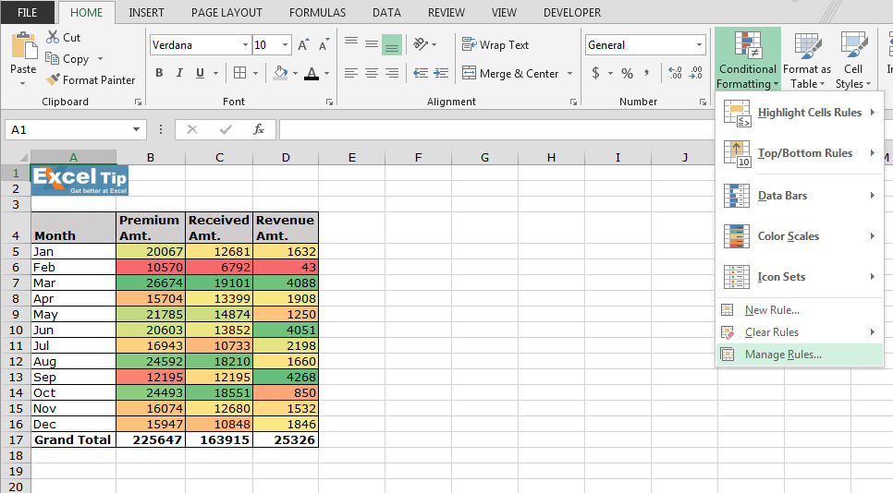Click the borders grid icon
The width and height of the screenshot is (893, 493).
point(239,73)
